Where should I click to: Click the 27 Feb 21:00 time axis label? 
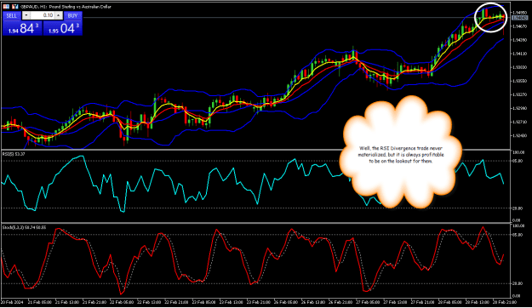pyautogui.click(x=423, y=302)
